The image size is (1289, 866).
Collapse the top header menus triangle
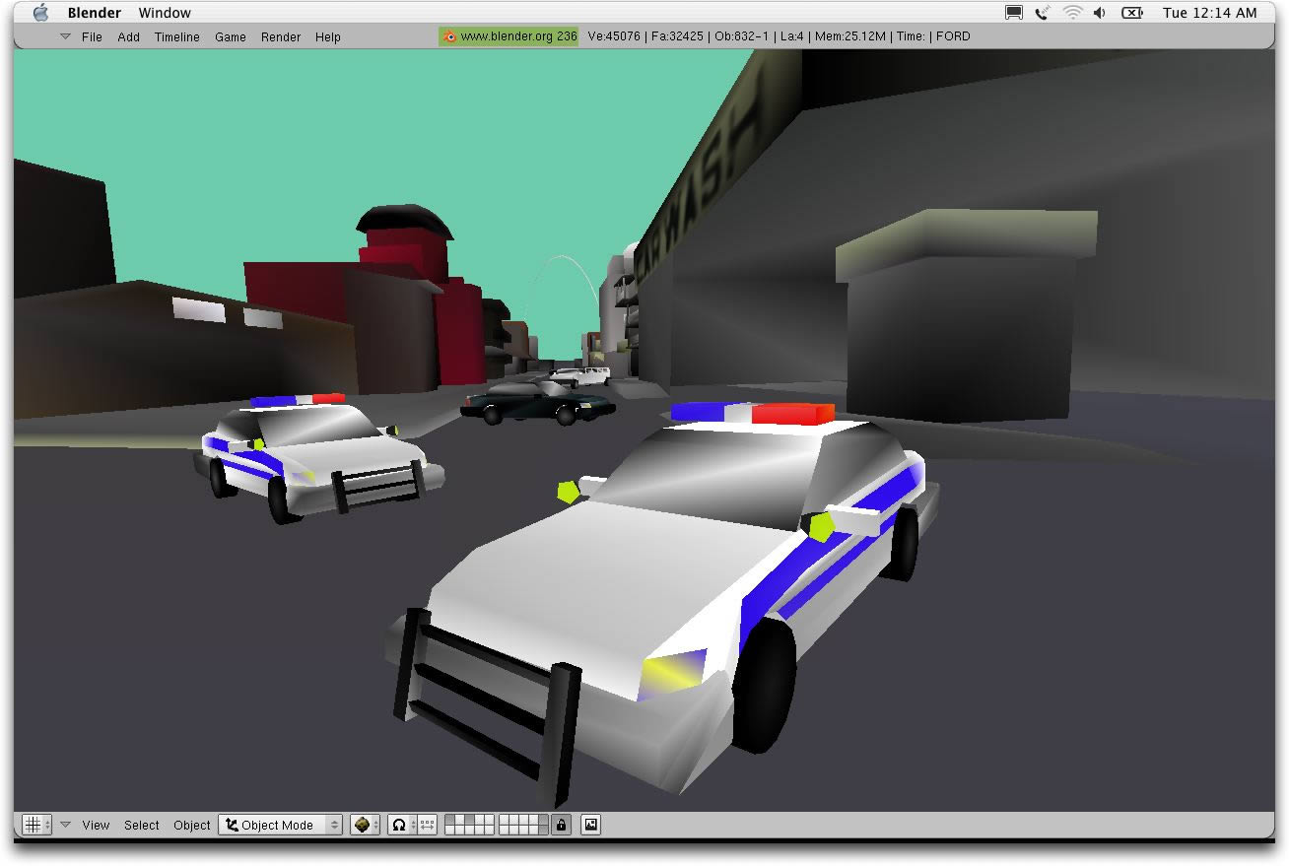65,36
